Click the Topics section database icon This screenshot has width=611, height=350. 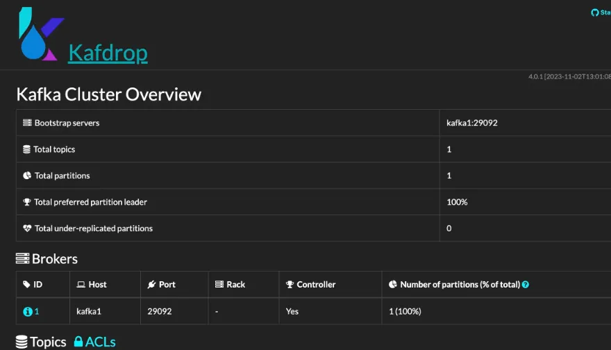(x=22, y=342)
